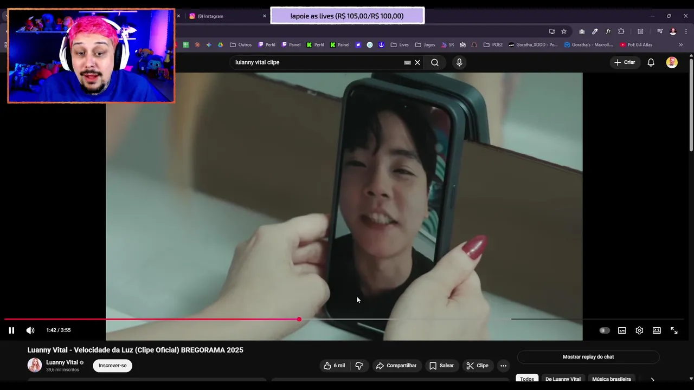Open the first Twitch Perfil bookmark
This screenshot has width=694, height=390.
click(x=267, y=45)
